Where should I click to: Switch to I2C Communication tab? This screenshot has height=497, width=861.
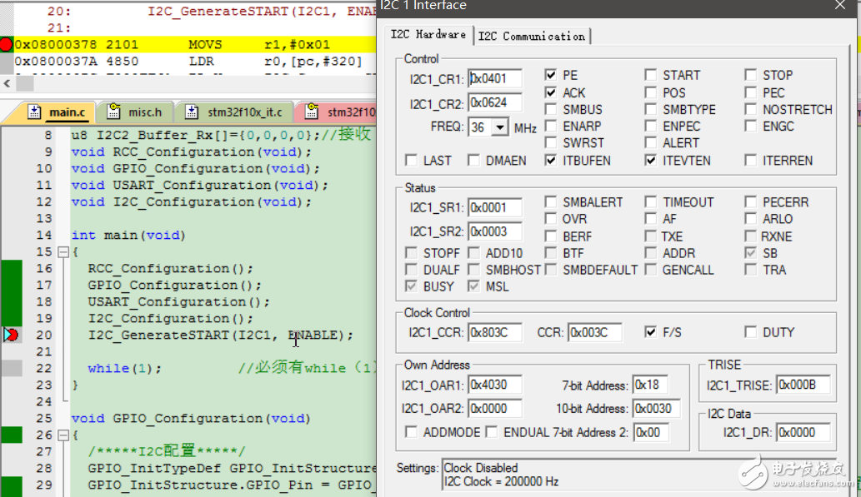(532, 36)
